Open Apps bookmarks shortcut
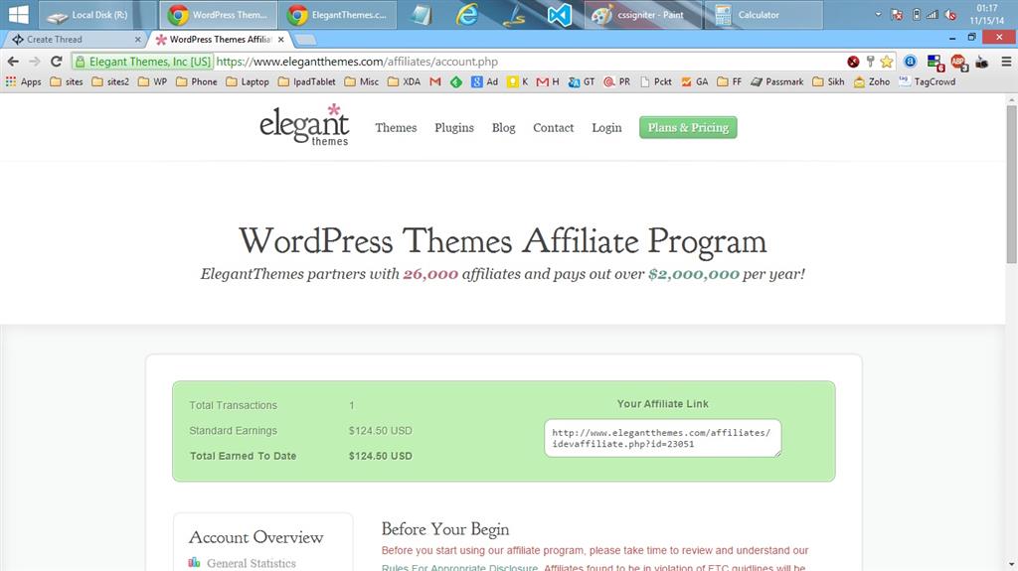This screenshot has width=1018, height=571. 24,81
